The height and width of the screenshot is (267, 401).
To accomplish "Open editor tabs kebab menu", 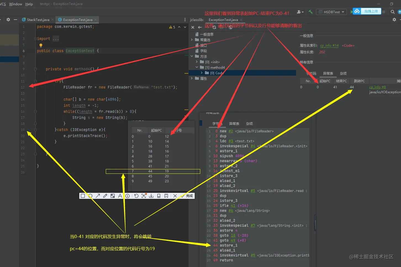I will click(185, 20).
